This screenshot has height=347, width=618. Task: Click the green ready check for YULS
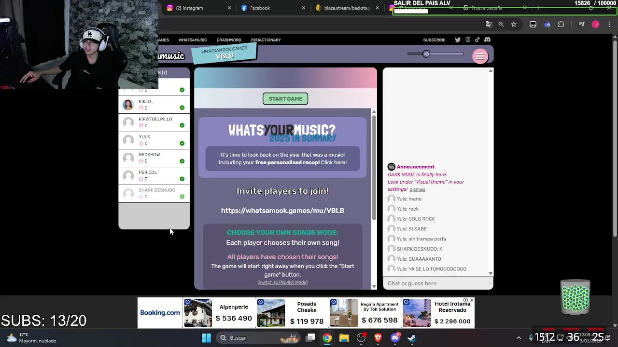[x=182, y=143]
